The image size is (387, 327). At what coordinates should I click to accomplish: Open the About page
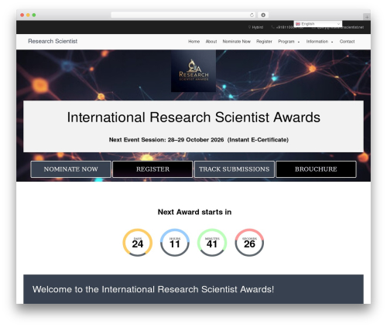click(211, 42)
